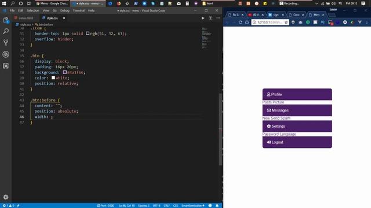Open the Debug menu
This screenshot has height=208, width=371.
tap(64, 10)
